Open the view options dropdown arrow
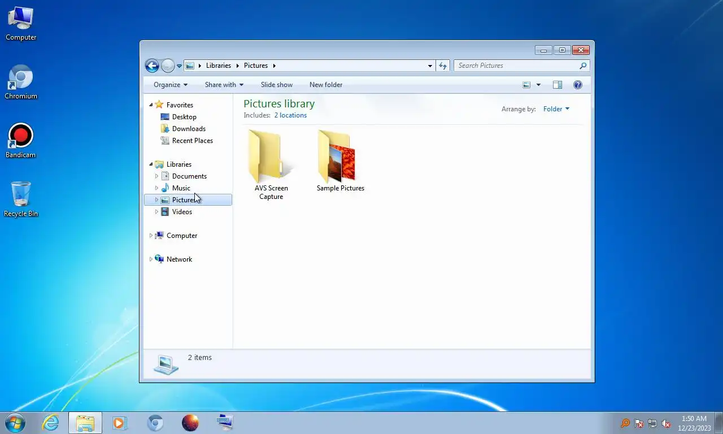The height and width of the screenshot is (434, 723). (538, 85)
